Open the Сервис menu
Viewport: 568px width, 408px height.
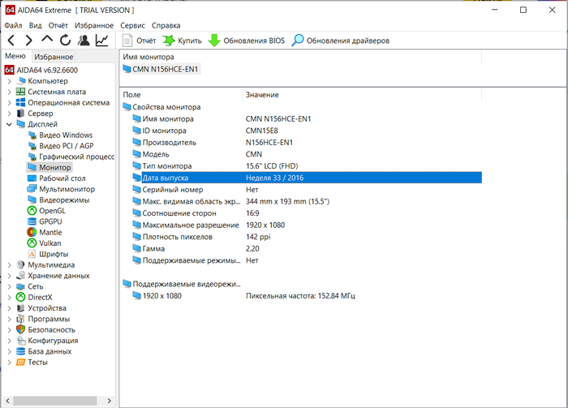click(132, 25)
